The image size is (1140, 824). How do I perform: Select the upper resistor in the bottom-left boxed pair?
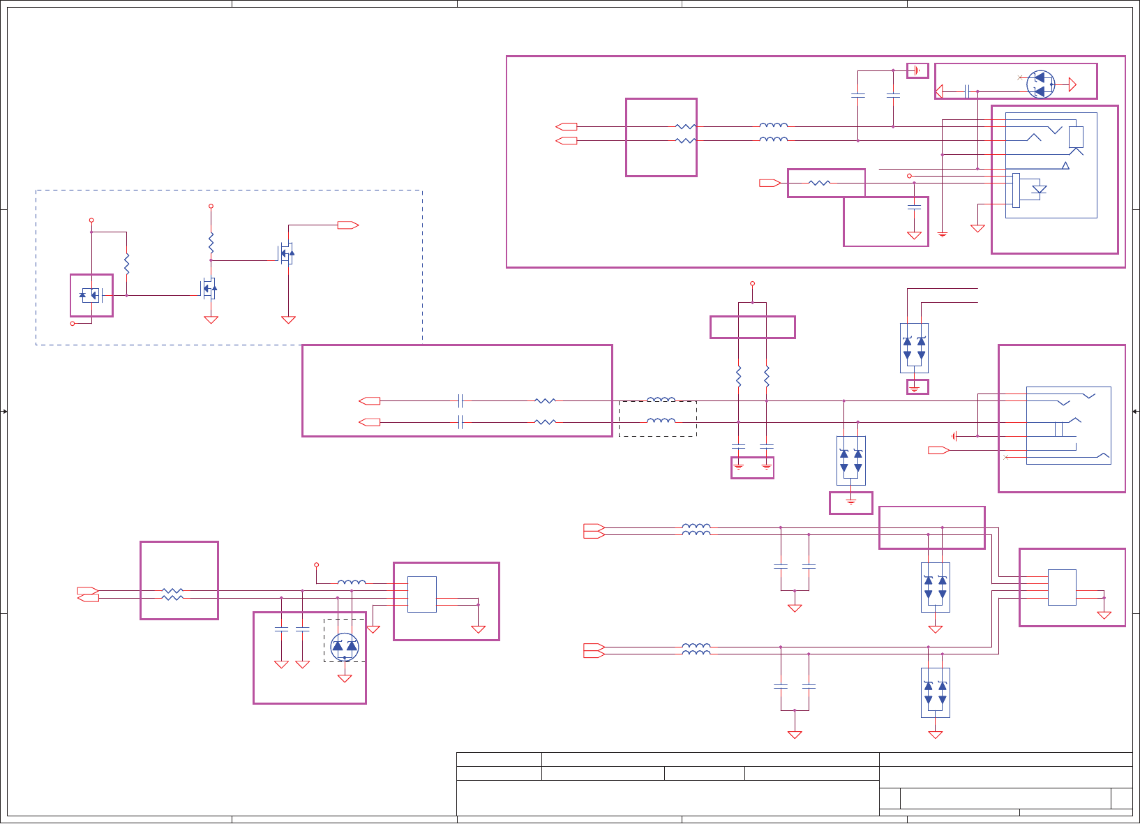coord(172,591)
